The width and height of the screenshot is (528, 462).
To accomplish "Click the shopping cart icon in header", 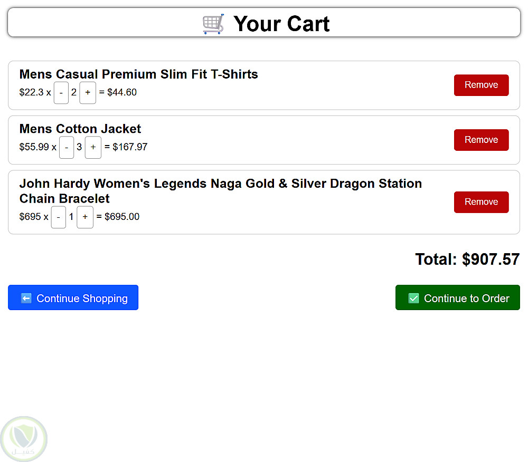I will tap(213, 24).
